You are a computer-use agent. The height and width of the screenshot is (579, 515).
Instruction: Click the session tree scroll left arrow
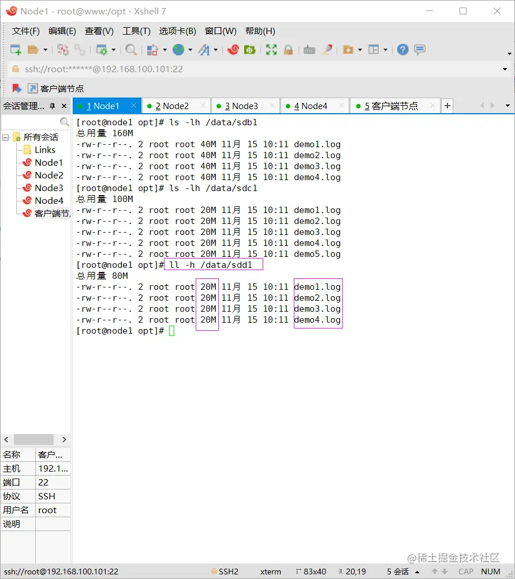click(6, 439)
